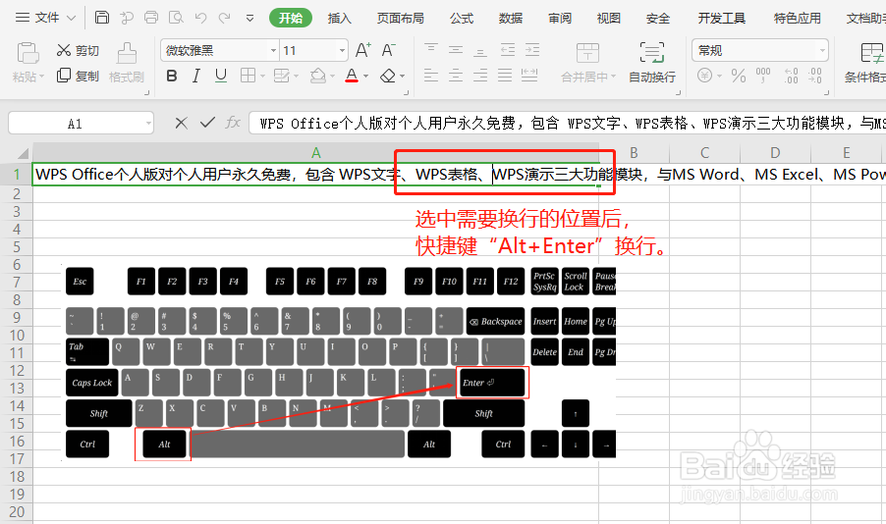This screenshot has width=886, height=524.
Task: Click the Save icon in quick toolbar
Action: click(x=102, y=18)
